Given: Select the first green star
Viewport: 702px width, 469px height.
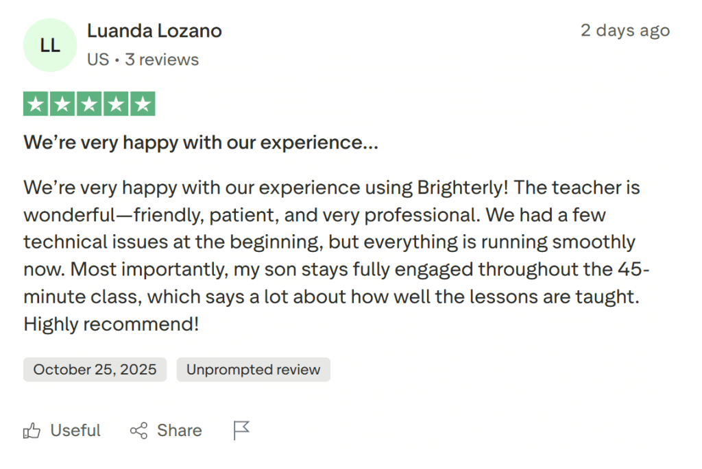Looking at the screenshot, I should click(36, 103).
